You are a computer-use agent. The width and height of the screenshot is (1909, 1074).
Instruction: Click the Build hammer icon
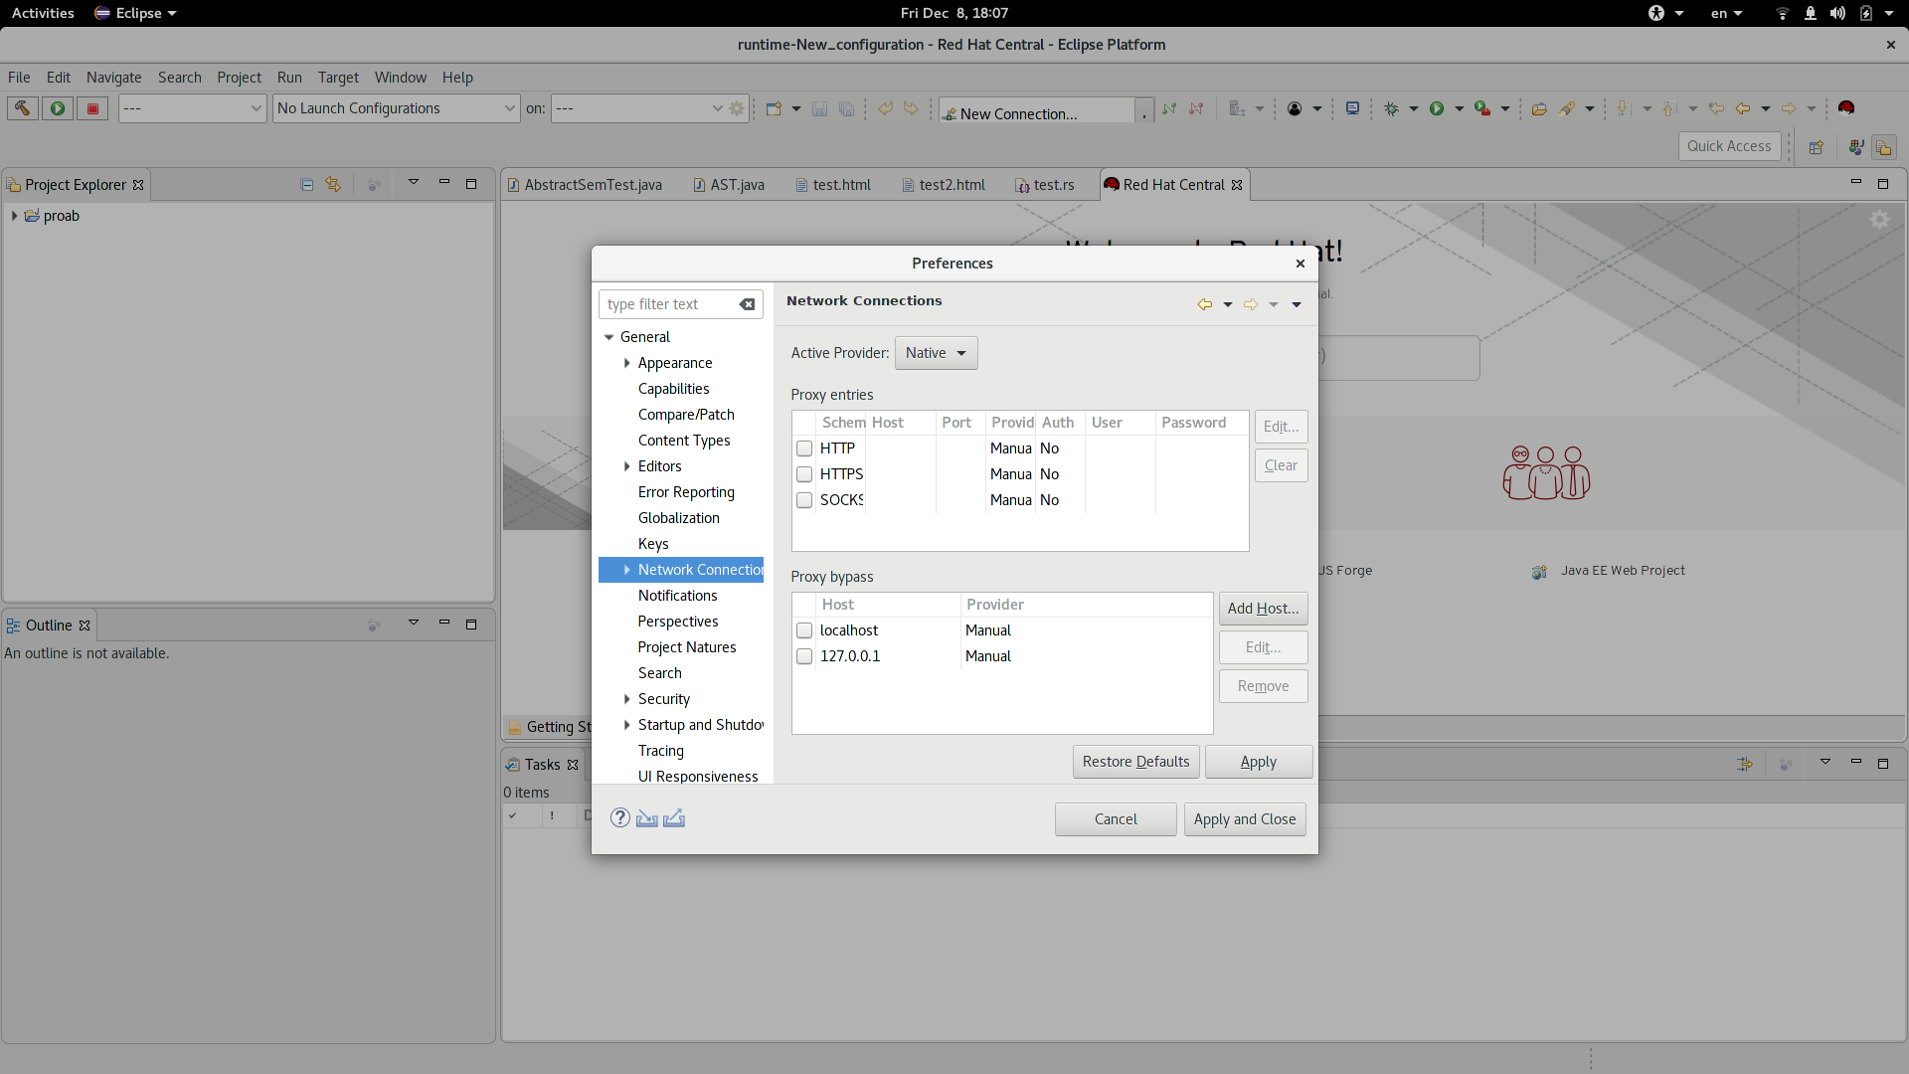tap(22, 108)
